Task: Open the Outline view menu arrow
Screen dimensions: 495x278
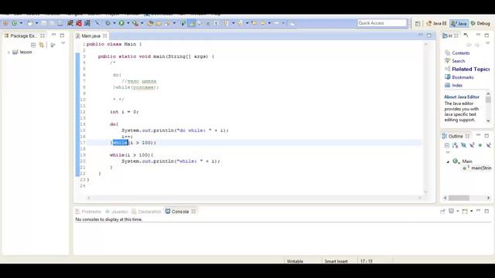Action: point(448,153)
